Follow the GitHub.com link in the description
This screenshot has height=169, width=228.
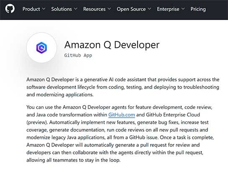pos(122,115)
